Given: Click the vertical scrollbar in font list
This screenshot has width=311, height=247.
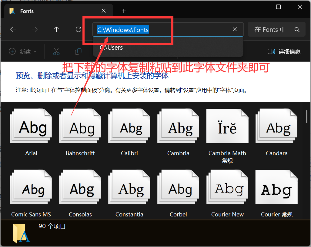Looking at the screenshot, I should click(x=307, y=117).
